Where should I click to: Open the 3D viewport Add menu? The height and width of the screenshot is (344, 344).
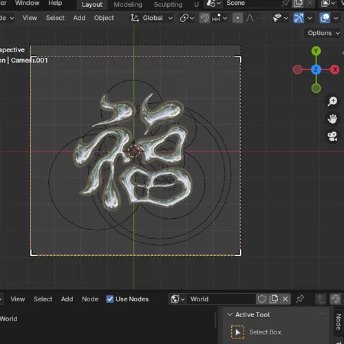click(x=79, y=18)
